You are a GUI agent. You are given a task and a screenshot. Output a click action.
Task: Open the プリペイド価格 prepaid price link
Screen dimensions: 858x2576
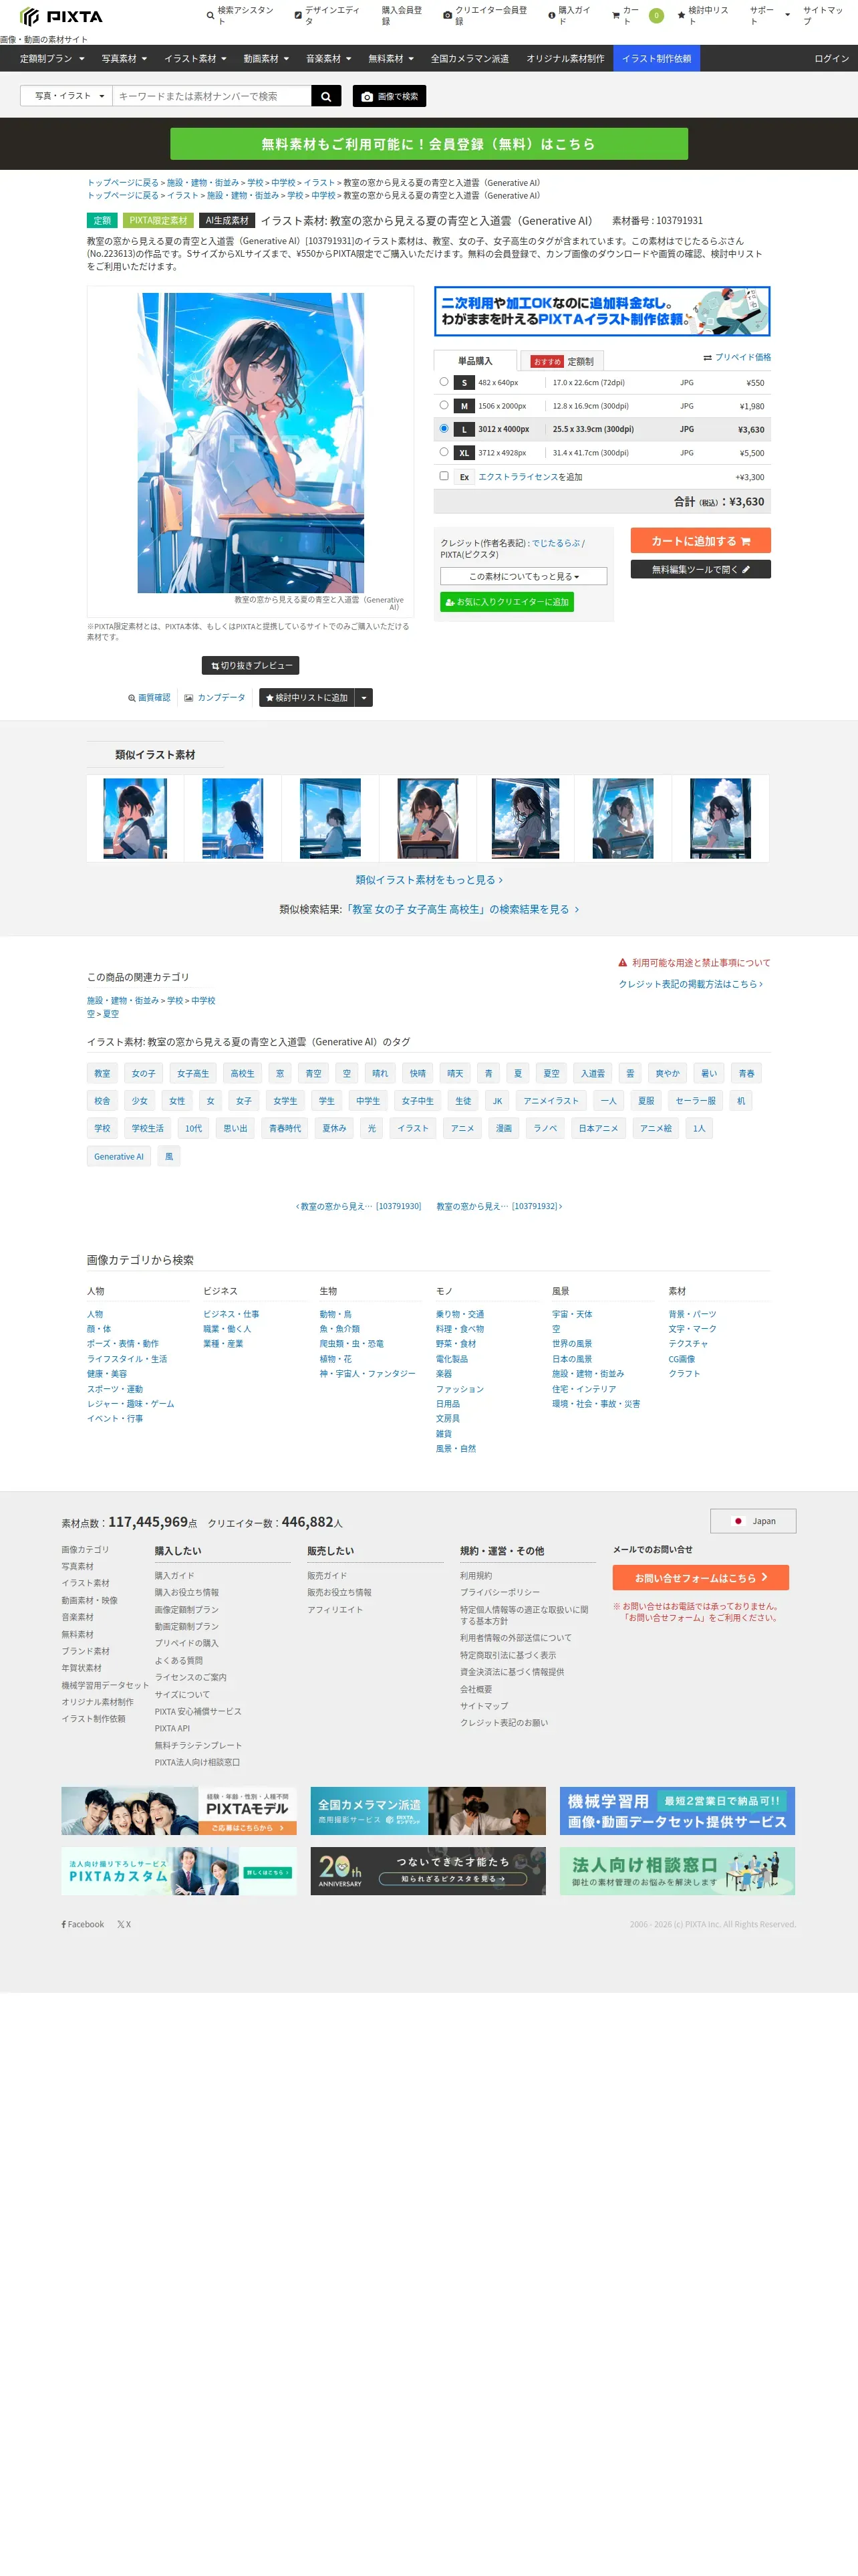click(x=737, y=357)
